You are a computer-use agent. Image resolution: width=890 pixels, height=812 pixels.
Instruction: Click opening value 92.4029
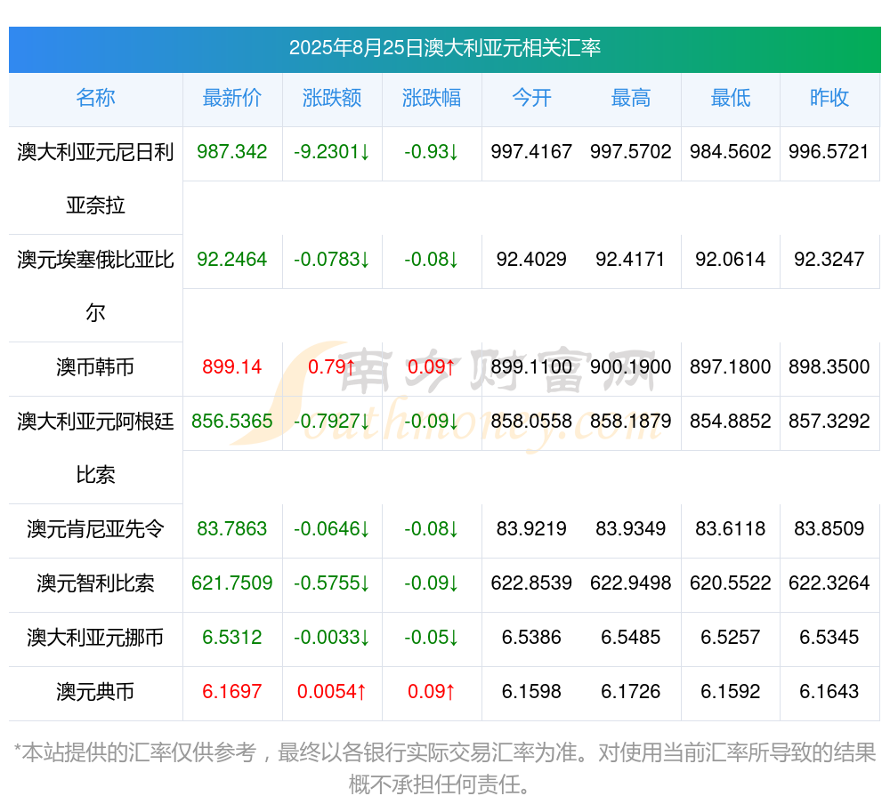point(531,260)
